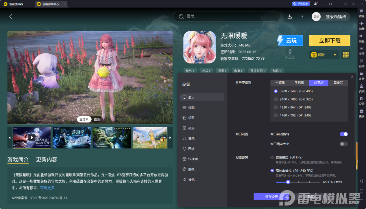The width and height of the screenshot is (366, 209).
Task: Click the 安装 APK install icon
Action: [361, 86]
